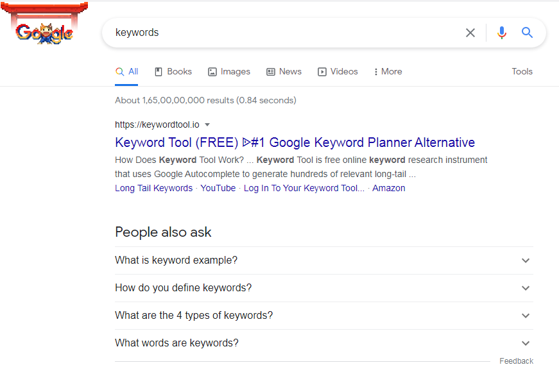Viewport: 559px width, 383px height.
Task: Expand 'What is keyword example?' question
Action: (526, 260)
